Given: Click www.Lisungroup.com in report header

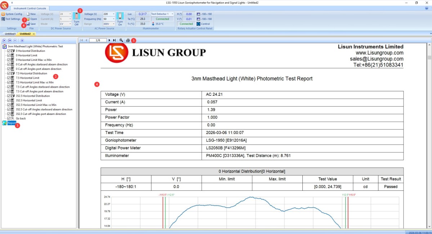Looking at the screenshot, I should click(379, 53).
